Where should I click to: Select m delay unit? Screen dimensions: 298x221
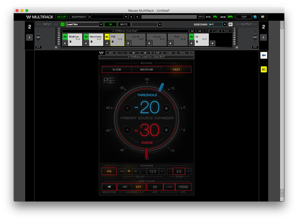(136, 171)
